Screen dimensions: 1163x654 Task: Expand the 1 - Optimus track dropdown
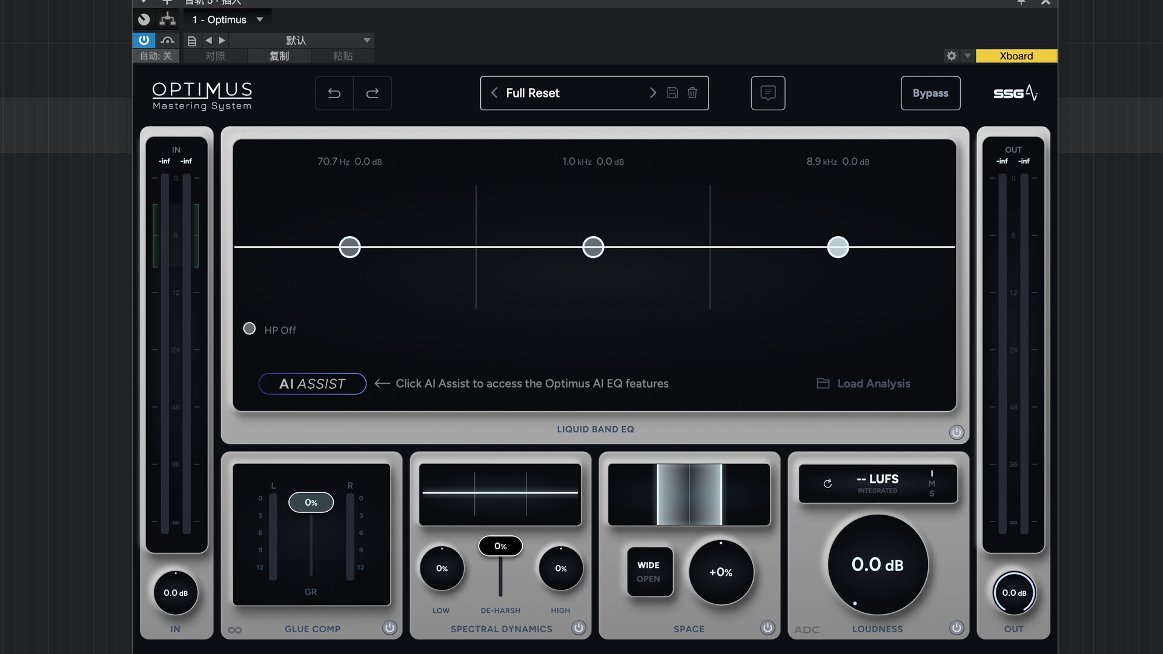tap(260, 19)
